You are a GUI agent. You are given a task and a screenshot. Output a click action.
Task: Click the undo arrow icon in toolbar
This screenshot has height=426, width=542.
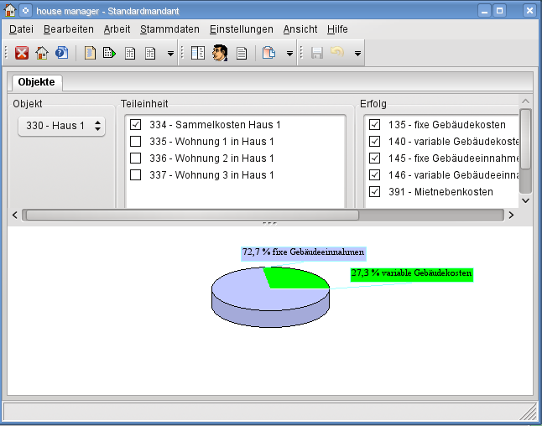(337, 53)
